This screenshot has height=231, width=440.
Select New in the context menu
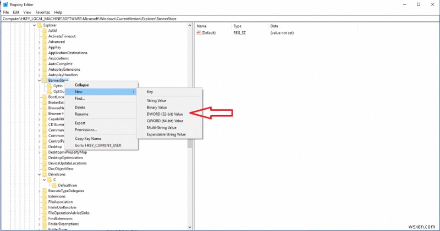101,92
